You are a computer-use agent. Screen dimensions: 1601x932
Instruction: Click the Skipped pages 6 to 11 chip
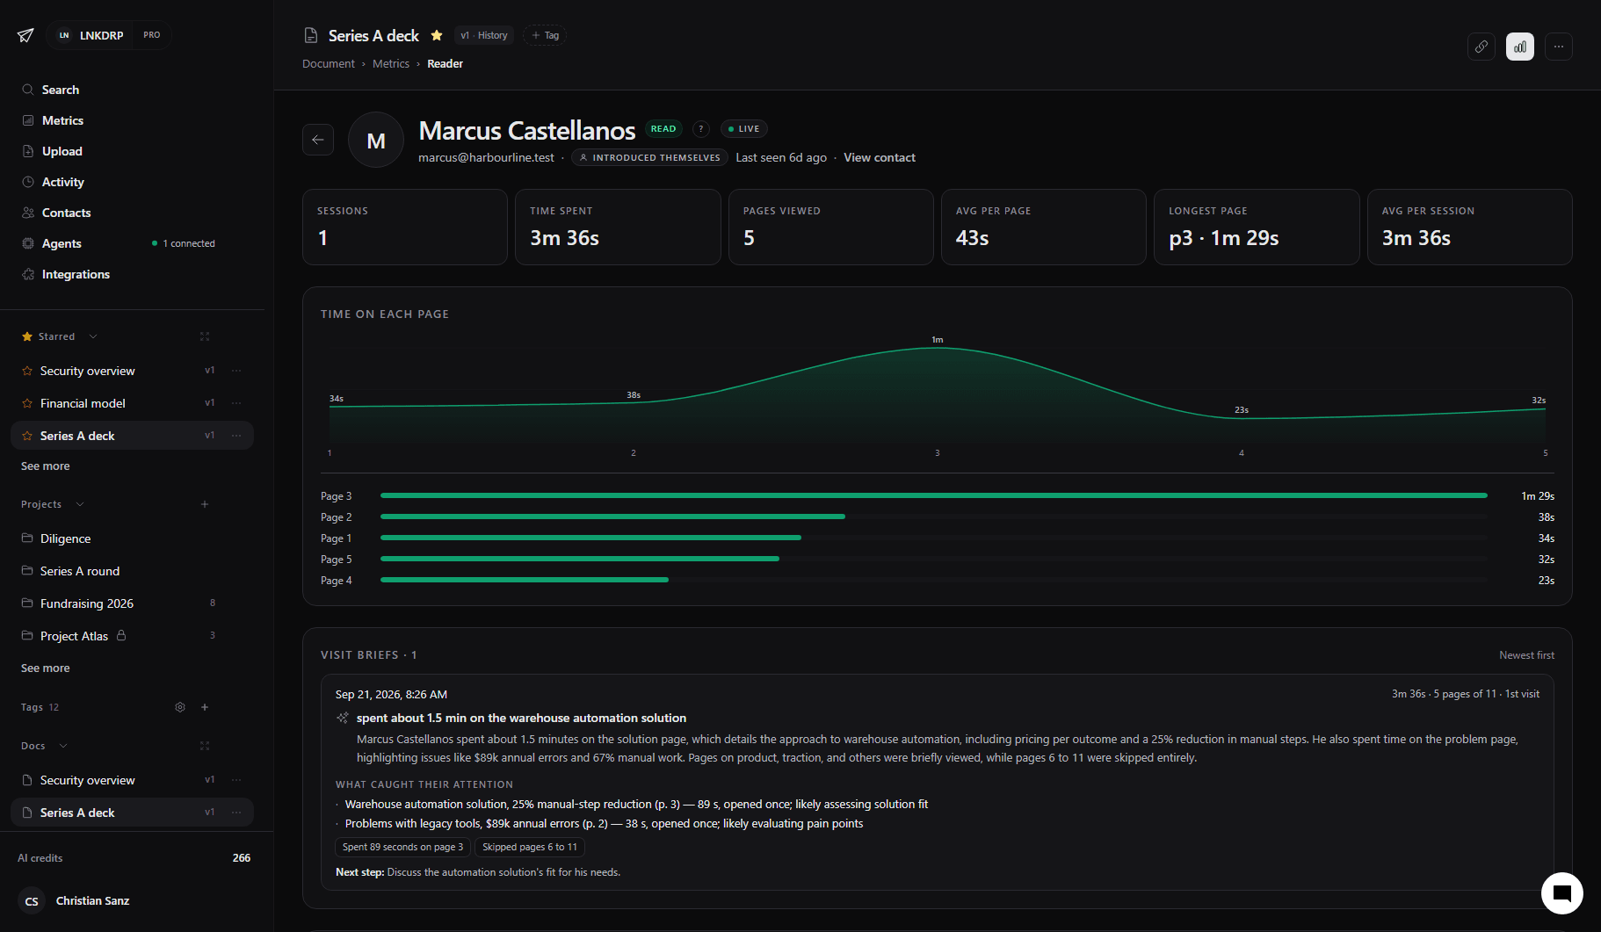(530, 847)
